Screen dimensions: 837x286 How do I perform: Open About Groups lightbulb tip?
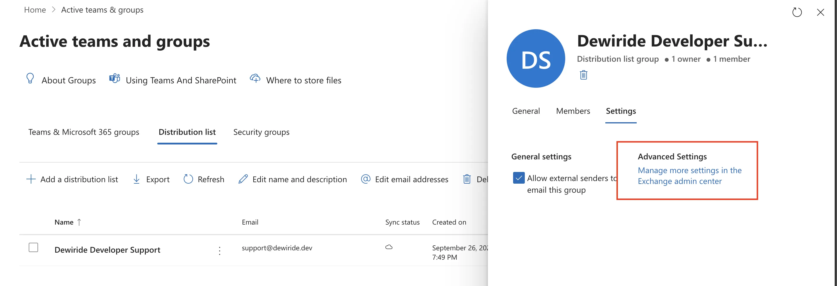pyautogui.click(x=61, y=80)
